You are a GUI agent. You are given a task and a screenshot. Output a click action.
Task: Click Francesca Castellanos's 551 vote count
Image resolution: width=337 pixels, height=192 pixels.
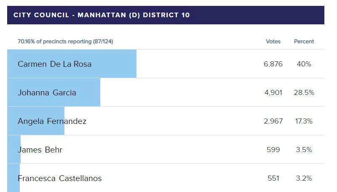coord(273,178)
